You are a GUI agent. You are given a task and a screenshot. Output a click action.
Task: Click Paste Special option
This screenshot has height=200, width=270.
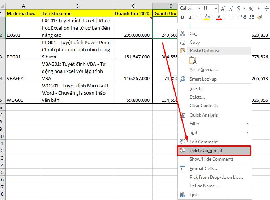pos(203,70)
